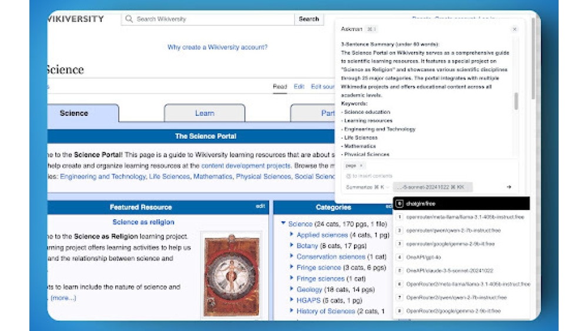
Task: Click the Askman response scrollbar
Action: (x=516, y=101)
